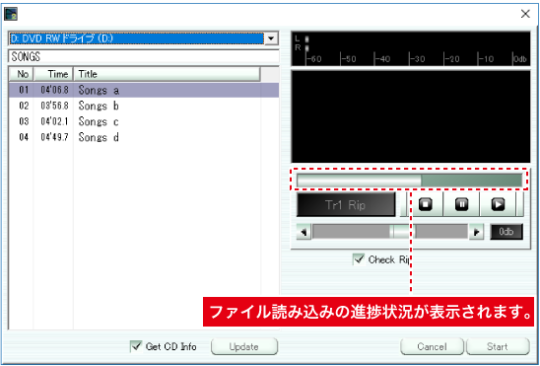Open the DVD RW drive dropdown
This screenshot has height=366, width=540.
point(271,38)
